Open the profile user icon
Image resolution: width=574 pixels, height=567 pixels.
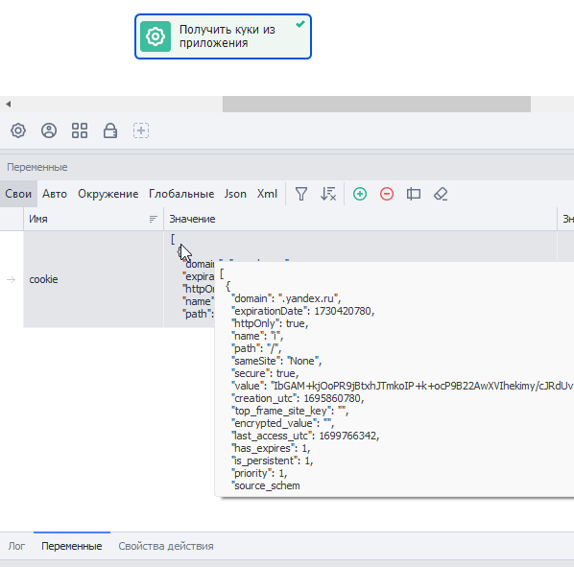[x=49, y=130]
